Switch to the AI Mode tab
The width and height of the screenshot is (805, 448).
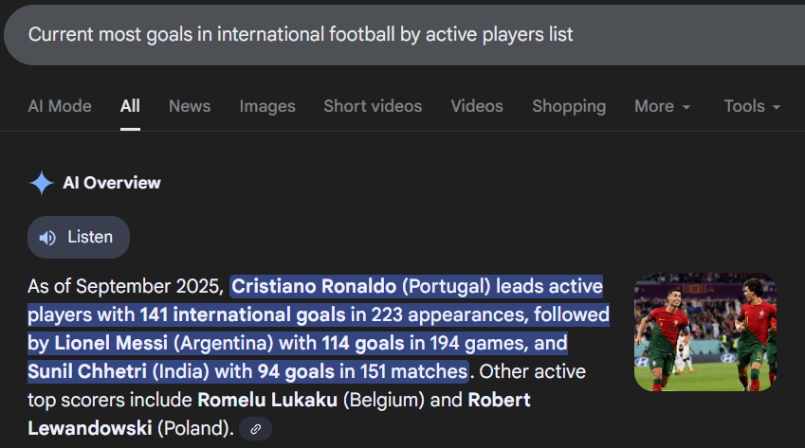click(x=60, y=106)
